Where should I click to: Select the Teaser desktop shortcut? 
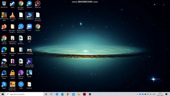[21, 85]
